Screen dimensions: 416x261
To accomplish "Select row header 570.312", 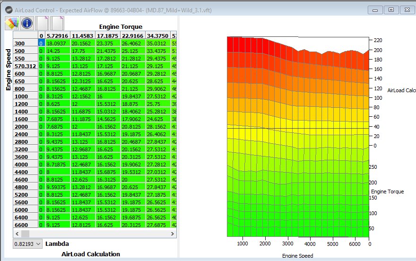I will (x=26, y=66).
